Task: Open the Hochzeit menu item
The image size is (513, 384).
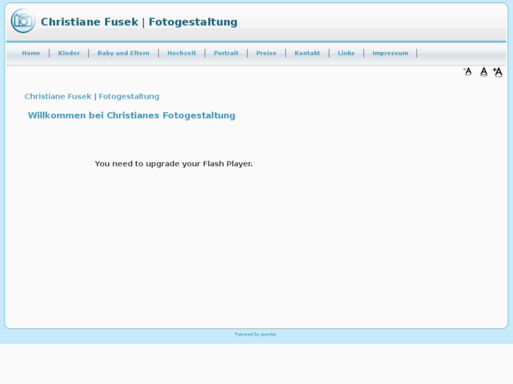Action: point(181,53)
